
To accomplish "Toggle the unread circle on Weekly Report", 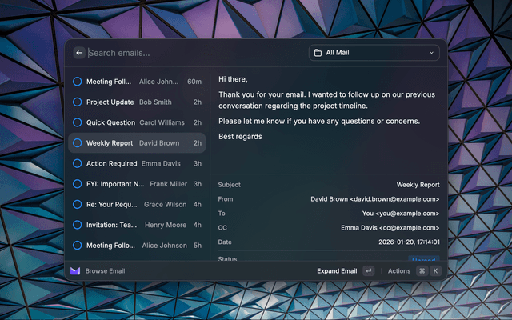I will [x=78, y=143].
